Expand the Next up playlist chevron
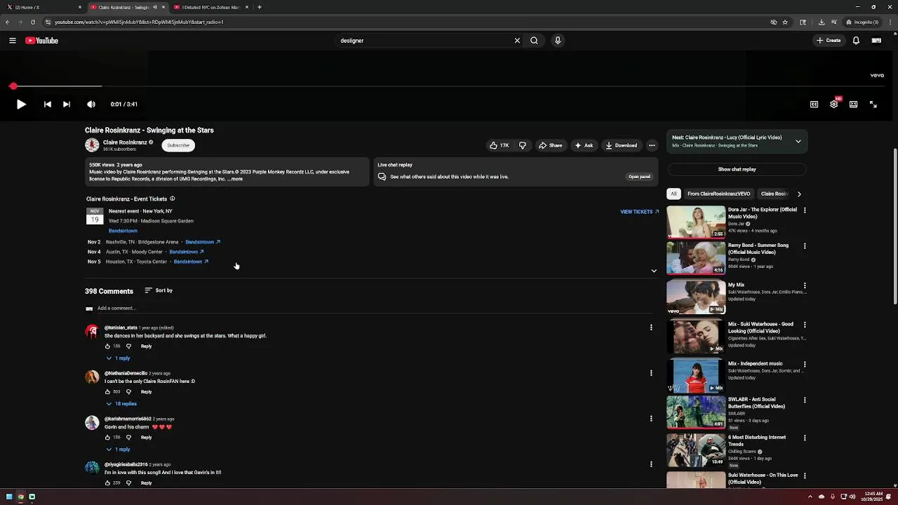The width and height of the screenshot is (898, 505). 798,142
